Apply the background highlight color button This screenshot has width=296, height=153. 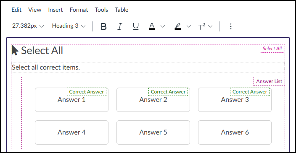[178, 26]
